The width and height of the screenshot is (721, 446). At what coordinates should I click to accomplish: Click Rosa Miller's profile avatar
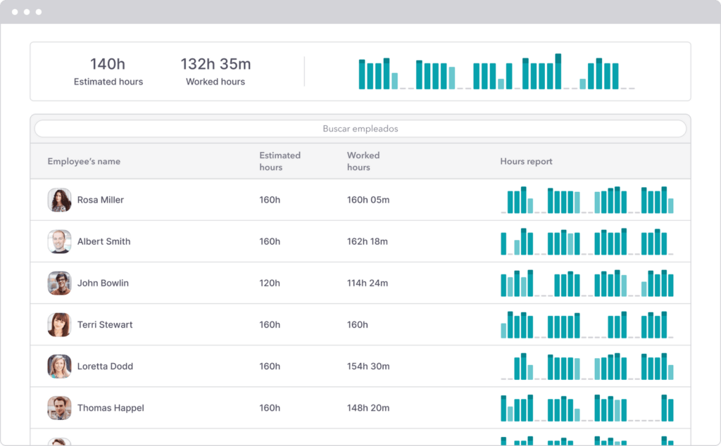[59, 200]
